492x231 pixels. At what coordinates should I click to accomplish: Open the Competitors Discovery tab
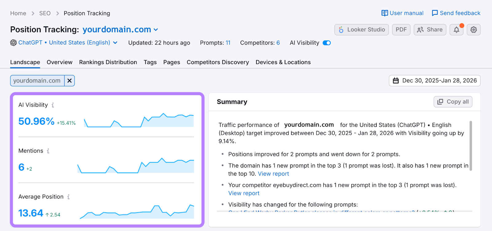217,62
